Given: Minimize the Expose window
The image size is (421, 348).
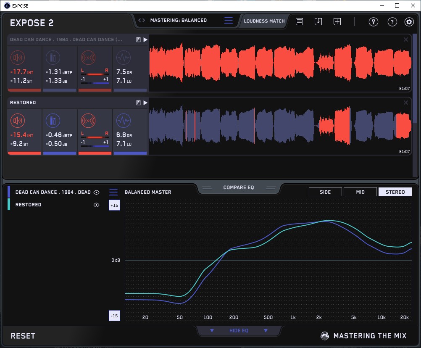Looking at the screenshot, I should (x=382, y=5).
